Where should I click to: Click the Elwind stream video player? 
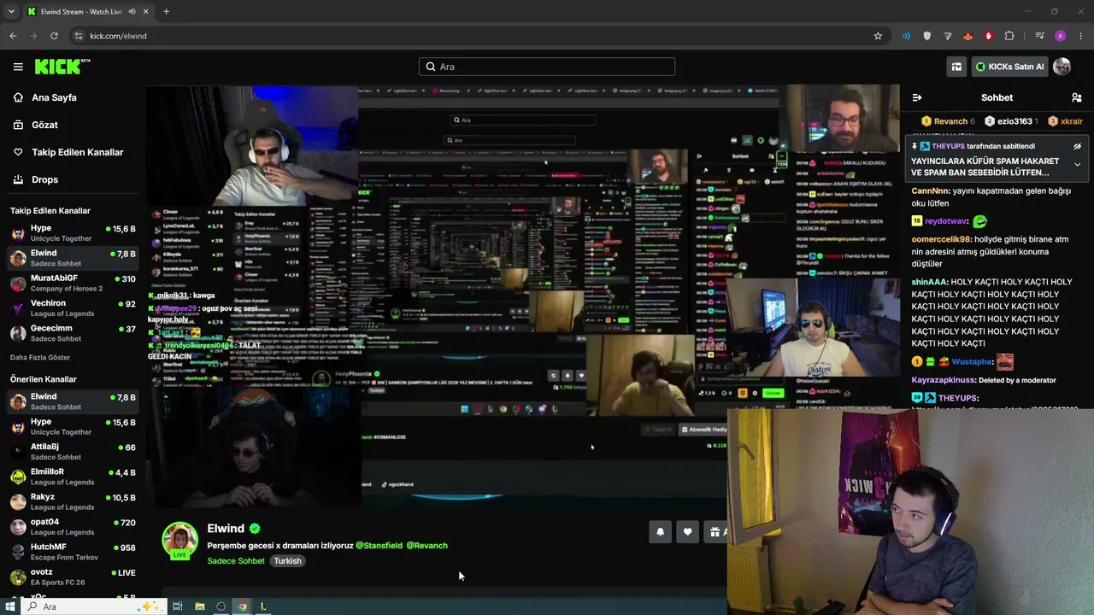(x=522, y=296)
